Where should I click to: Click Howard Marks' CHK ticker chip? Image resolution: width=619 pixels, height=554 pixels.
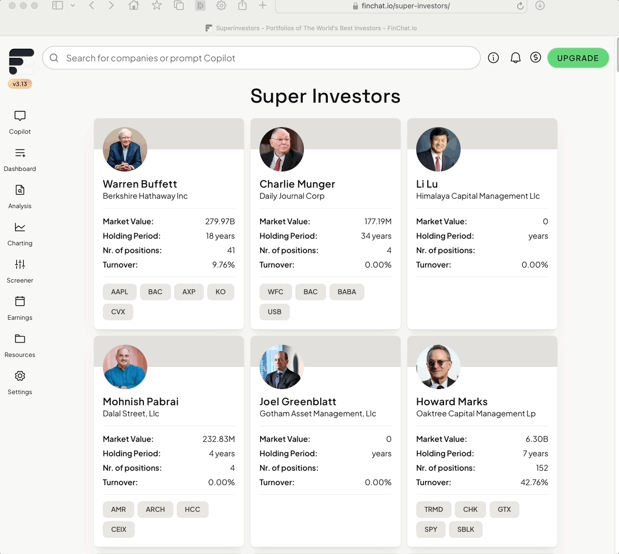coord(470,510)
